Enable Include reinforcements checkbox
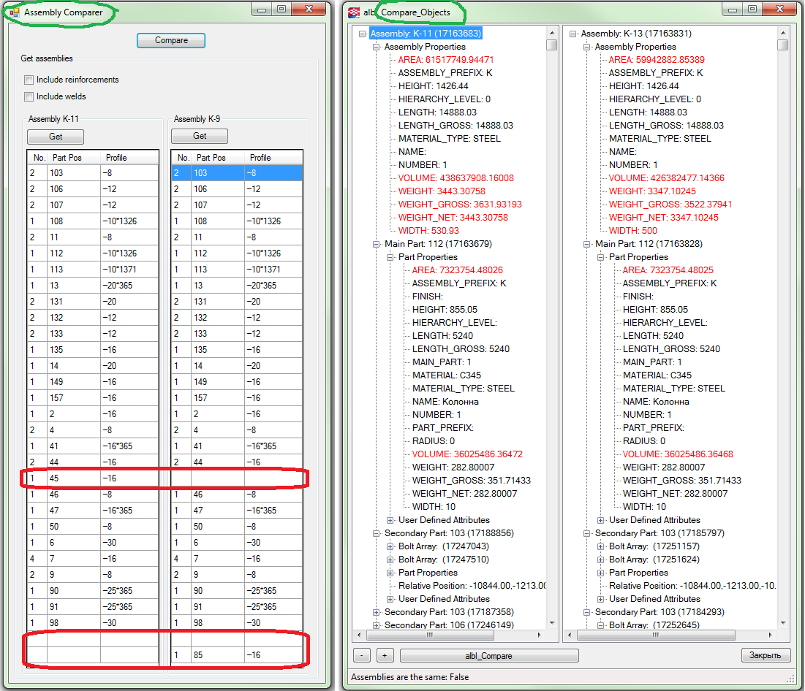This screenshot has height=691, width=805. pyautogui.click(x=29, y=80)
